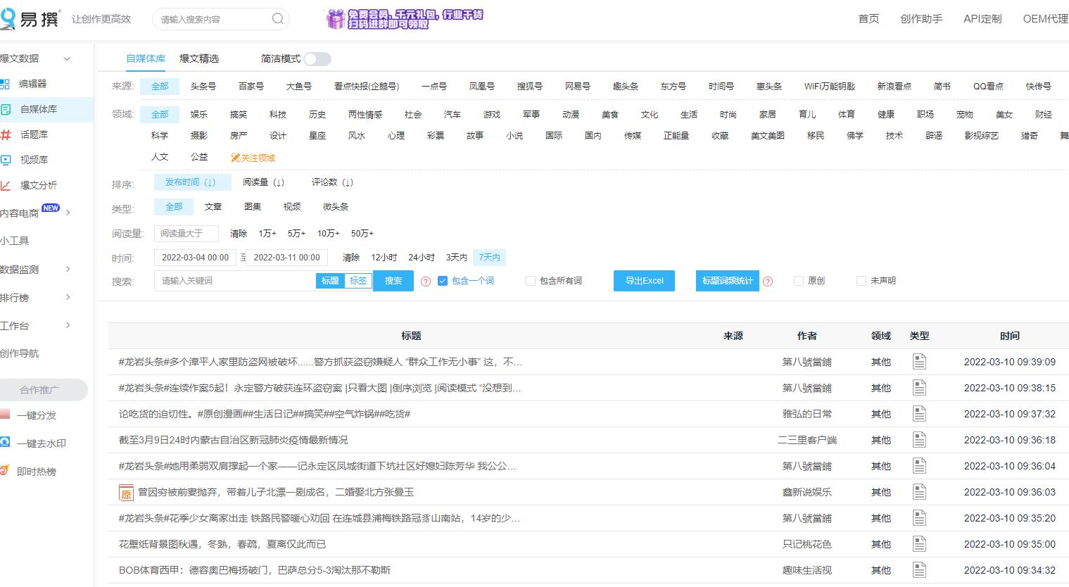
Task: Enable 简洁模式 with the switch
Action: point(317,59)
